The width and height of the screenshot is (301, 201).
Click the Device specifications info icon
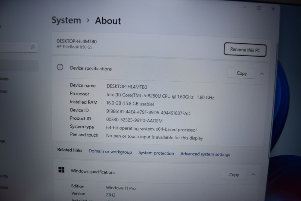click(60, 67)
